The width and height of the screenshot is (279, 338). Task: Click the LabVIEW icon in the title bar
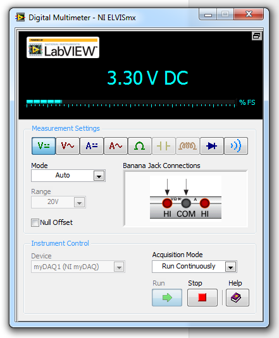click(x=20, y=17)
